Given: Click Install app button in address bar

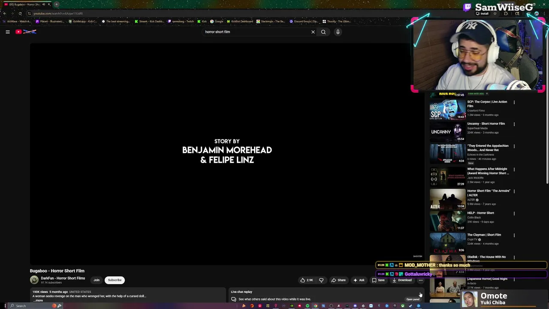Looking at the screenshot, I should [482, 13].
